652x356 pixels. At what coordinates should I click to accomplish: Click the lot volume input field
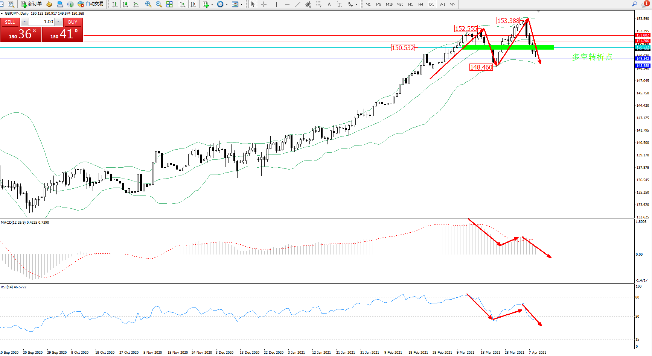pos(41,22)
